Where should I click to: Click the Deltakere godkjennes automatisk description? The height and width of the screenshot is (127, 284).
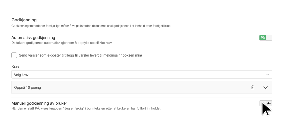[x=62, y=43]
